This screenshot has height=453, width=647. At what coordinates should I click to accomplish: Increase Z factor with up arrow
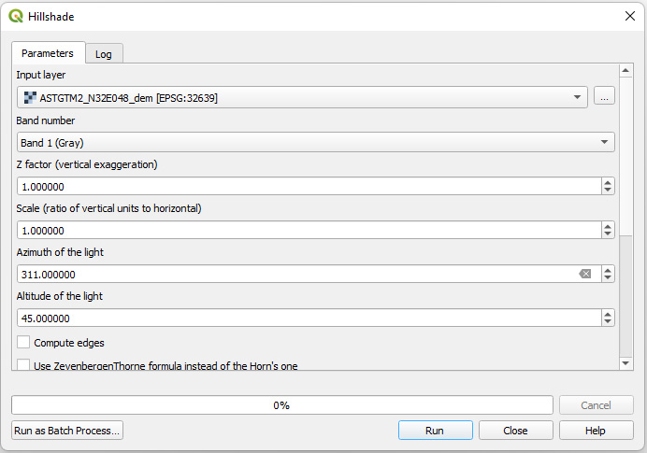608,181
